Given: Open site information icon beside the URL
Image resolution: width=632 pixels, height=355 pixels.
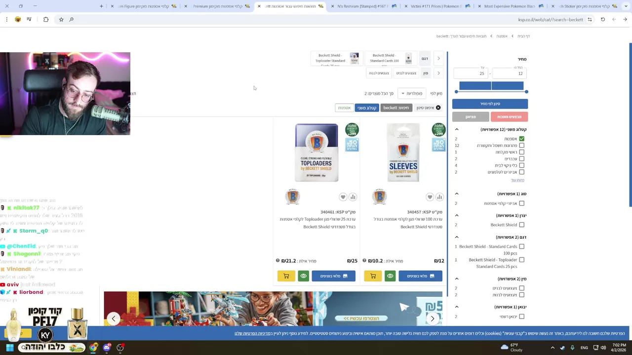Looking at the screenshot, I should click(590, 19).
